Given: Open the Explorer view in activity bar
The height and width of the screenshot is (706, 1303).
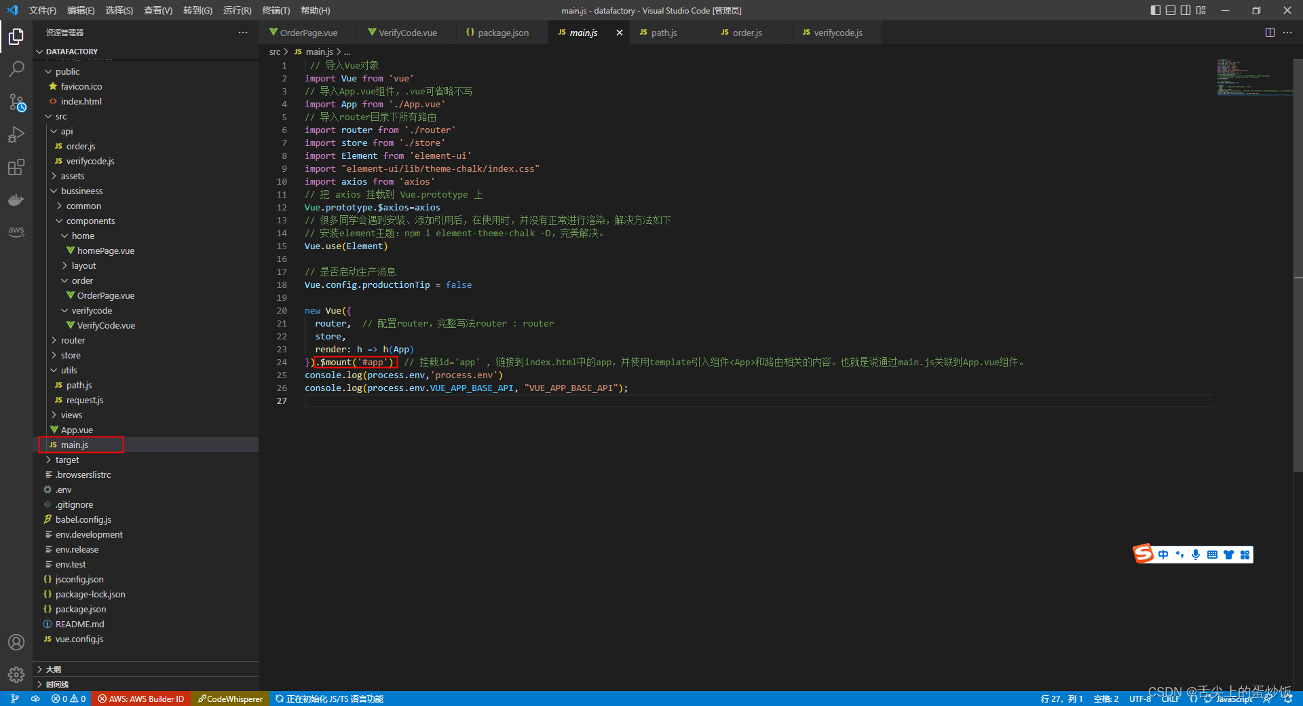Looking at the screenshot, I should coord(16,36).
